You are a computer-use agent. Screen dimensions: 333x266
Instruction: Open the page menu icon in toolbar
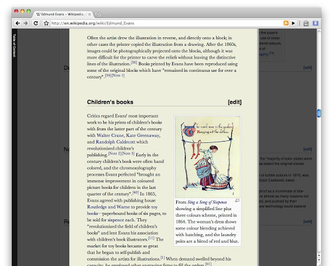[306, 23]
